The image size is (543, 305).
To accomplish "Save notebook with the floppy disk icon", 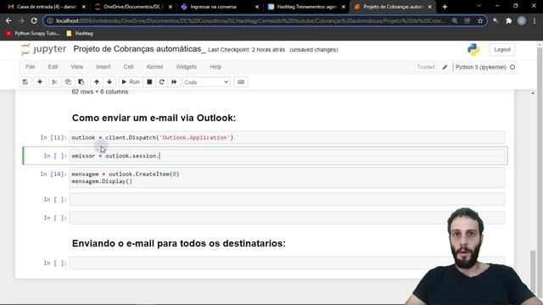I will (x=25, y=82).
